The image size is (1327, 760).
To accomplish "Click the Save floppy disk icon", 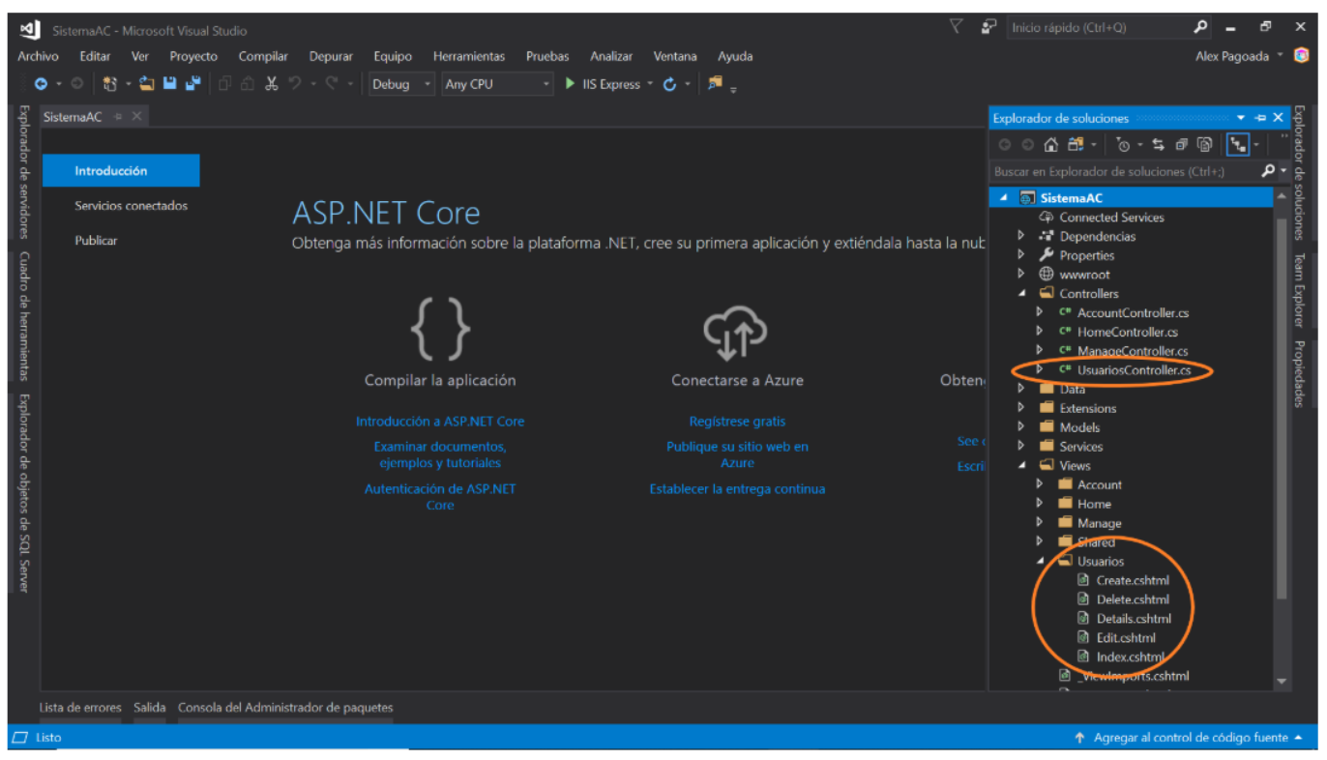I will coord(170,84).
